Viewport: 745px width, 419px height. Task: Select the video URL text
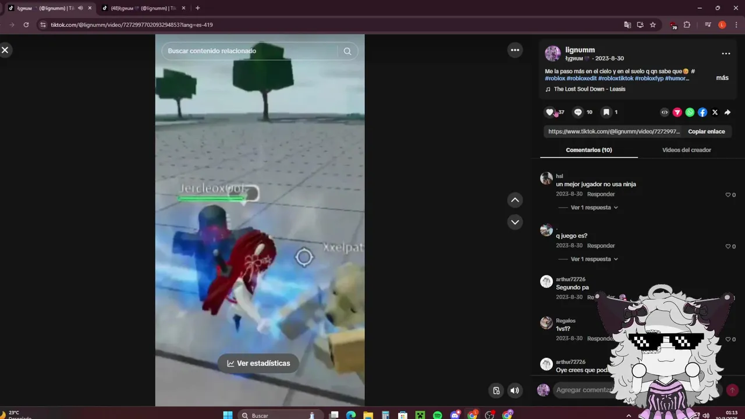click(x=614, y=132)
